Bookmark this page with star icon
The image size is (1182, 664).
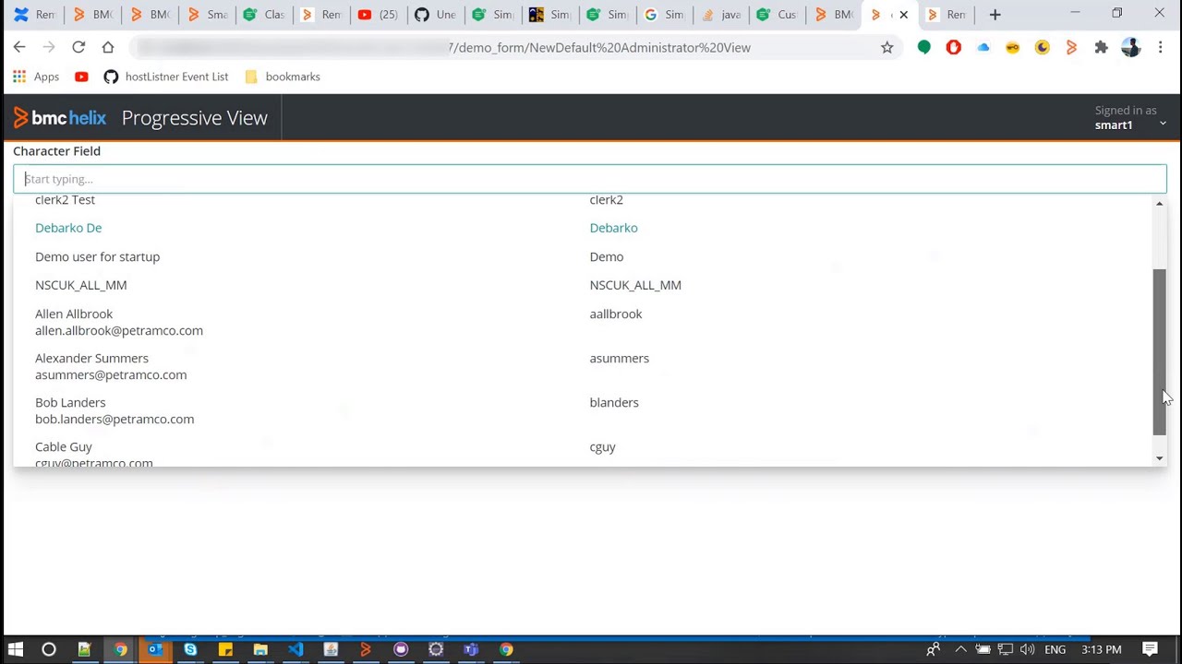click(886, 47)
